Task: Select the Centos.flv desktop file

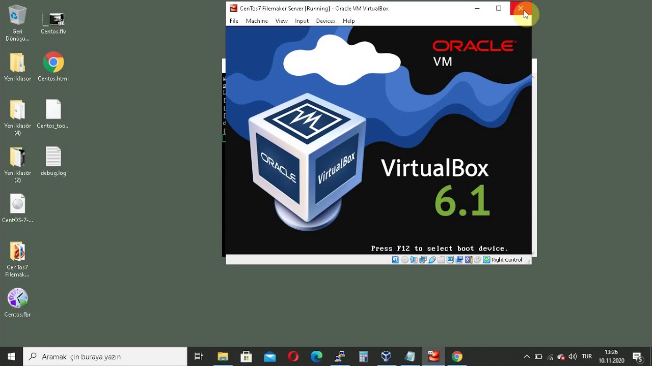Action: (53, 23)
